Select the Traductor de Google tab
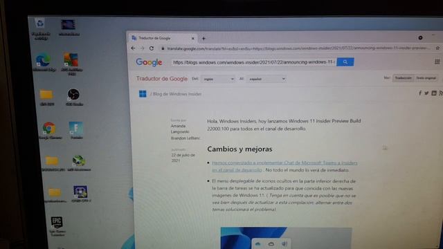This screenshot has height=249, width=443. (x=163, y=38)
